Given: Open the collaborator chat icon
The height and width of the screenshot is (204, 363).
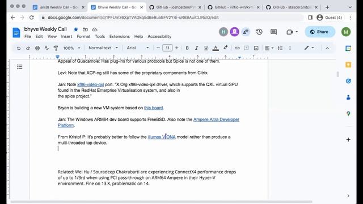Looking at the screenshot, I should (x=246, y=32).
